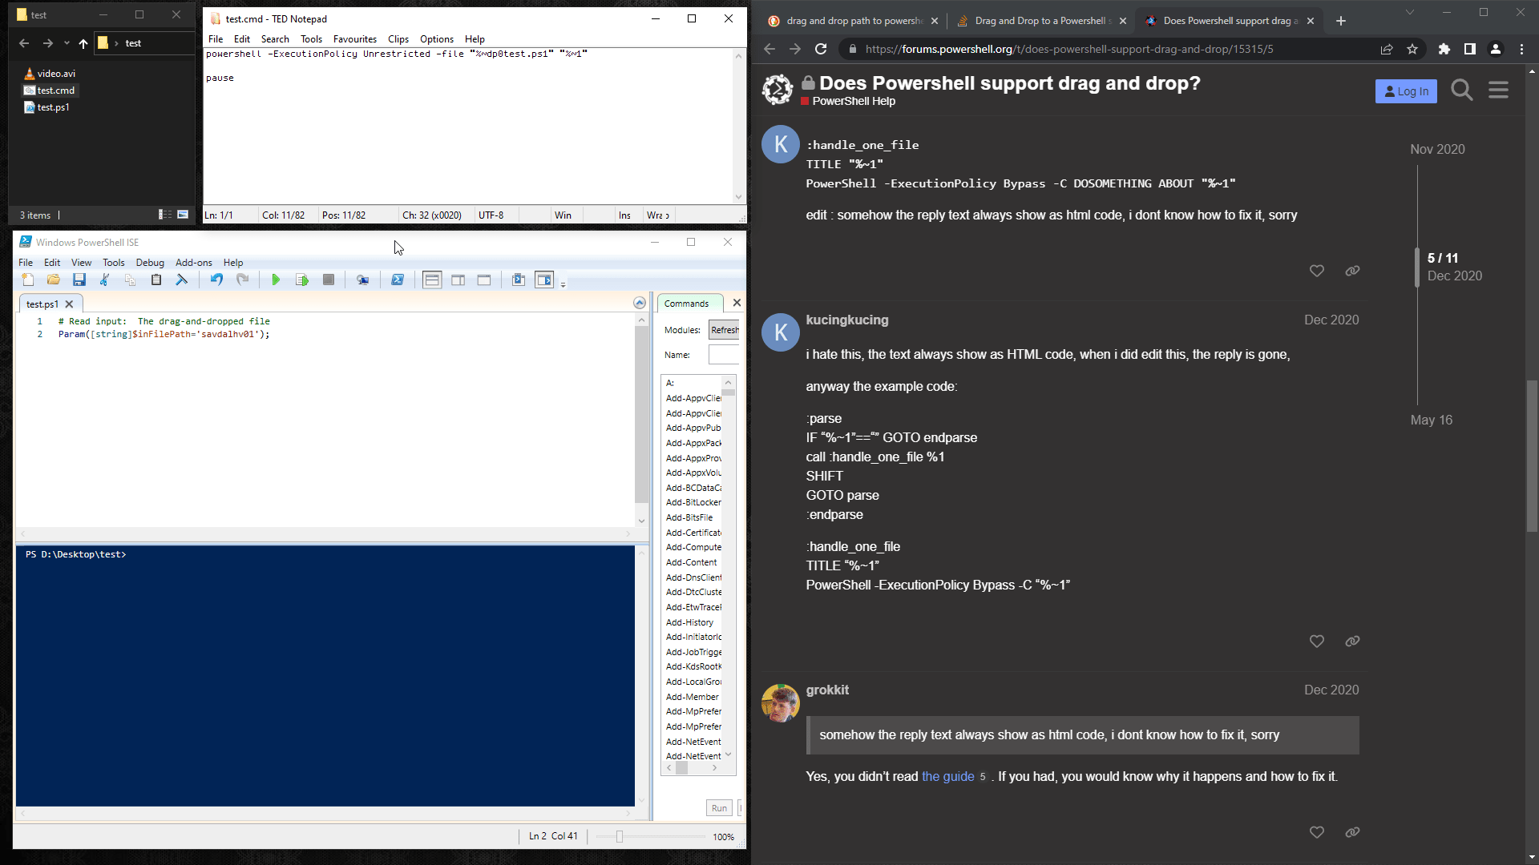Open the Debug menu in PowerShell ISE
Image resolution: width=1539 pixels, height=865 pixels.
coord(149,263)
